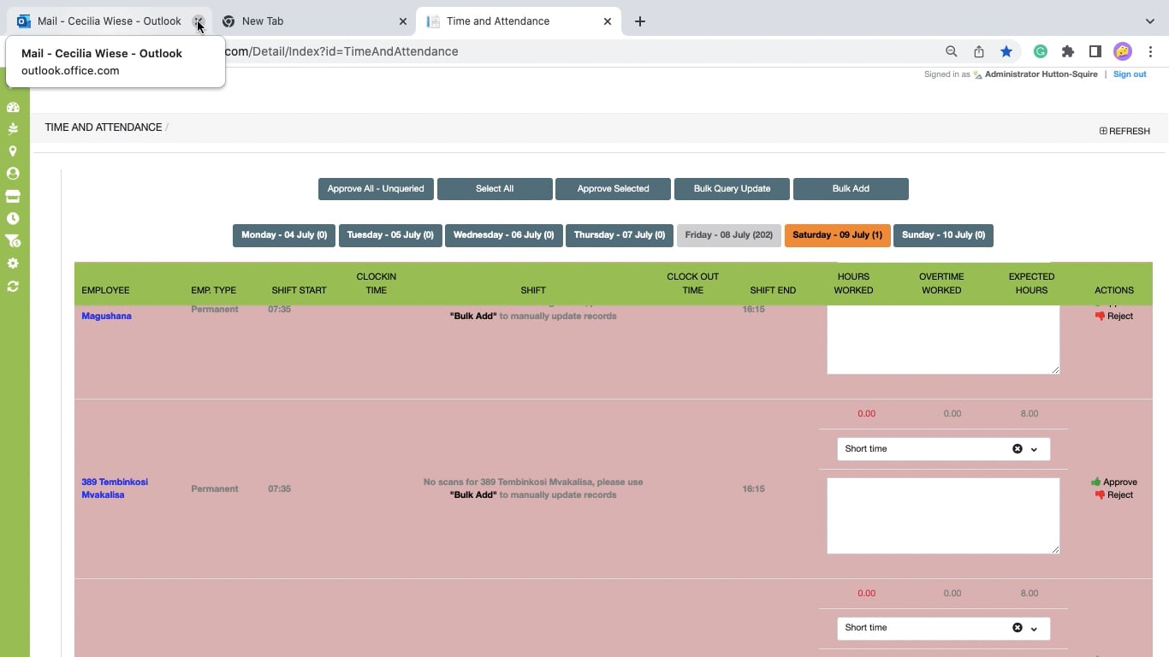Open the settings gear sidebar icon

click(13, 263)
